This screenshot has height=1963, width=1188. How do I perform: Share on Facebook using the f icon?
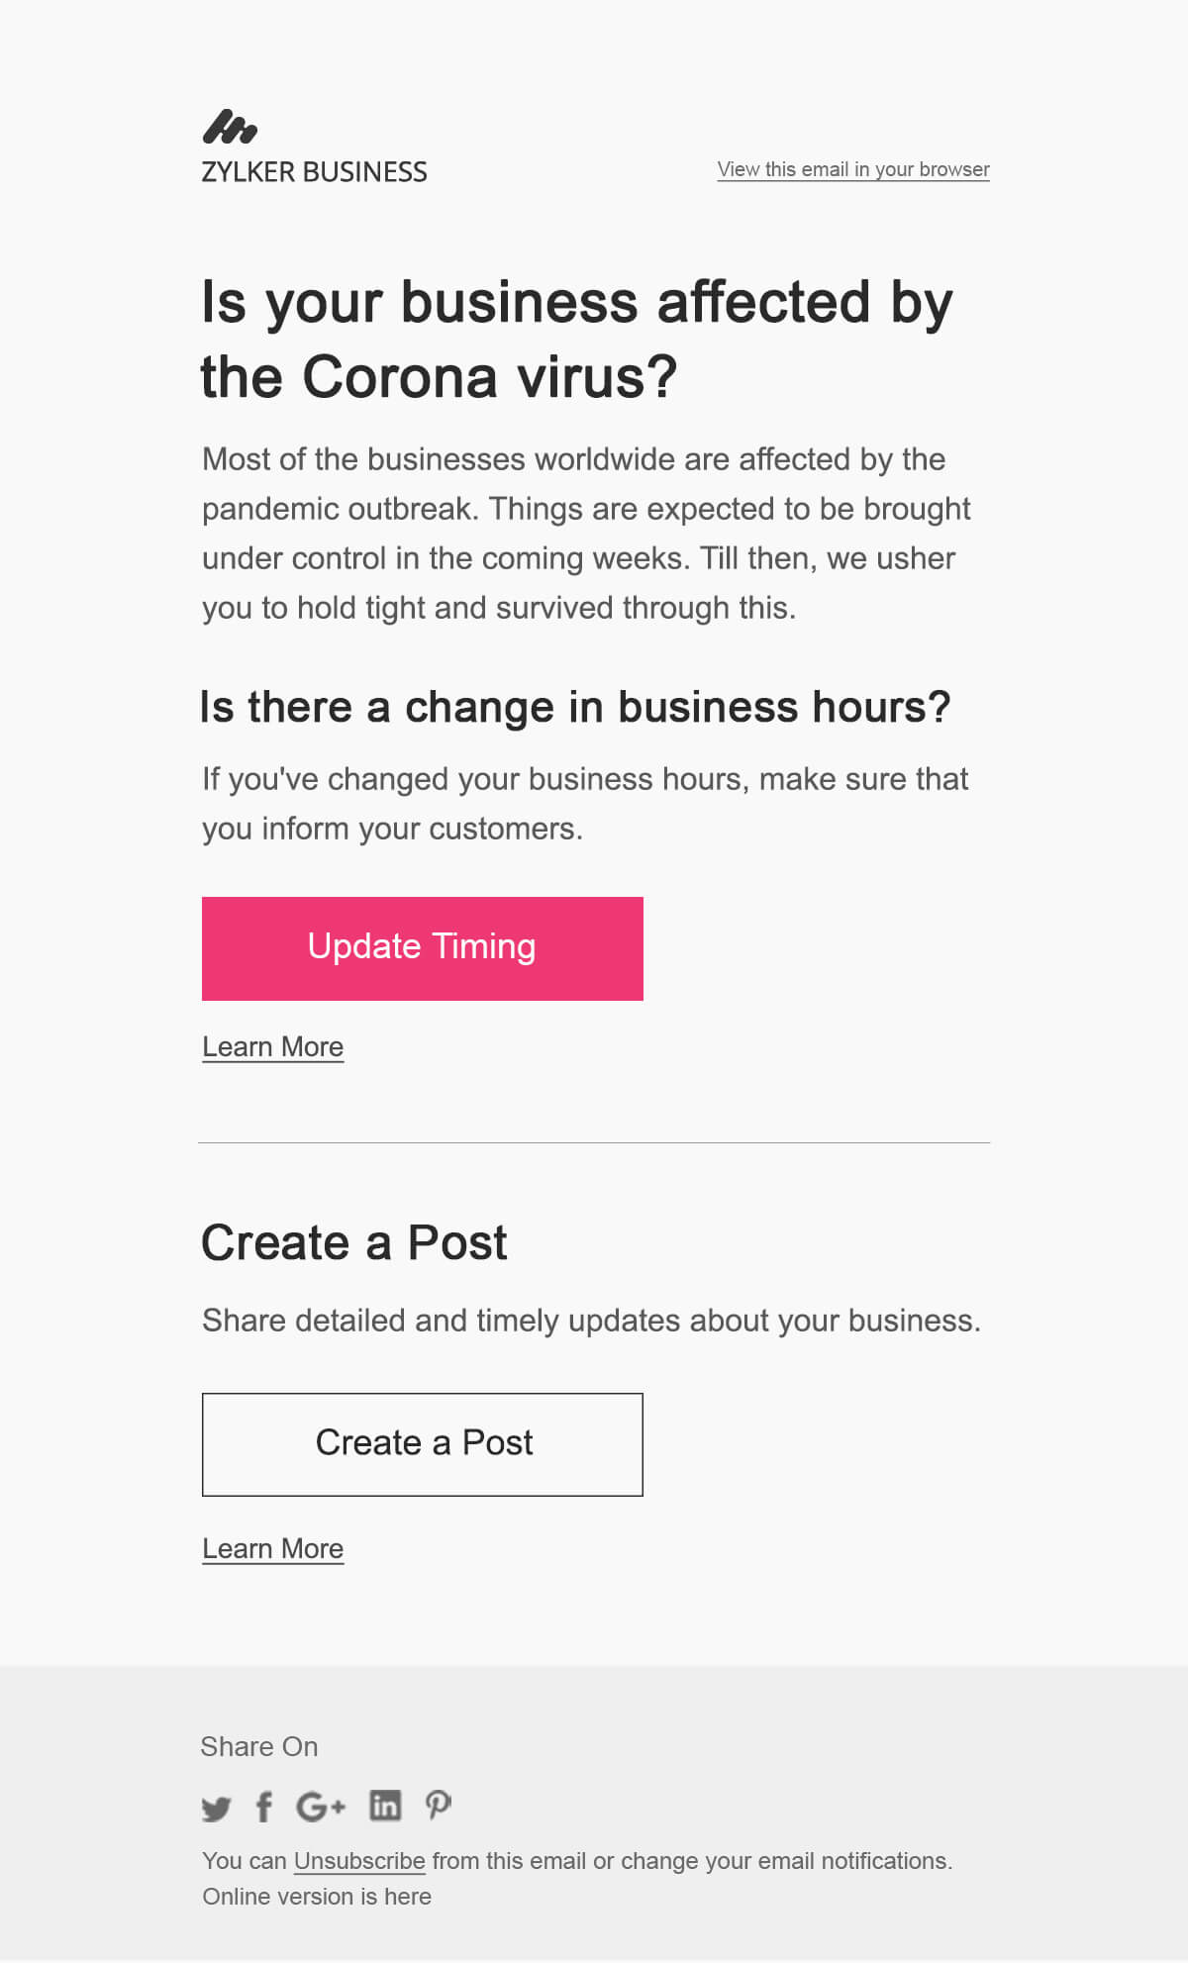tap(263, 1807)
